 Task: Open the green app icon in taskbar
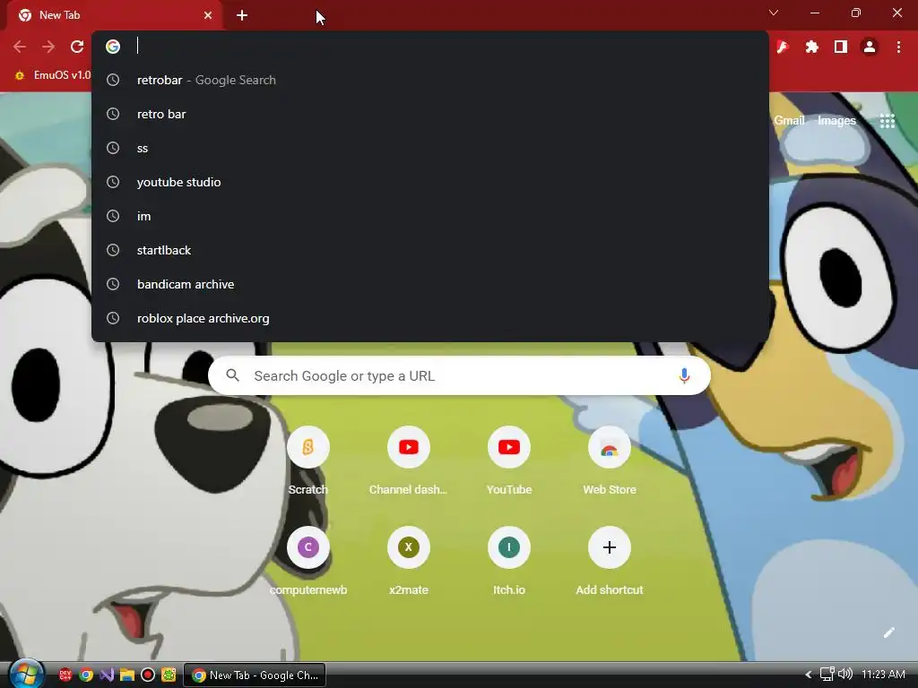(169, 675)
